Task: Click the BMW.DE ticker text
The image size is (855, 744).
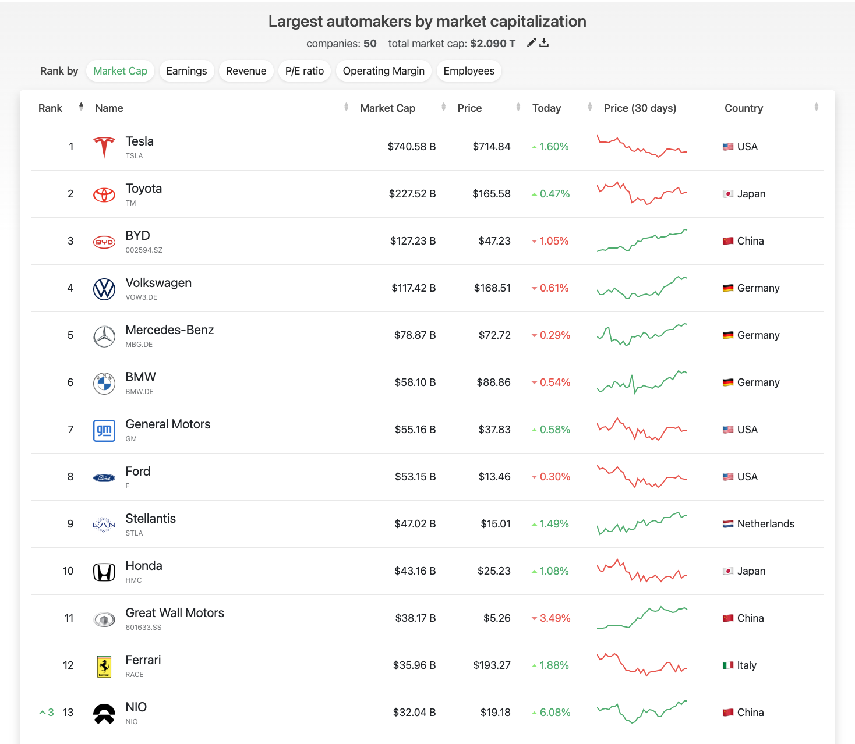Action: [140, 392]
